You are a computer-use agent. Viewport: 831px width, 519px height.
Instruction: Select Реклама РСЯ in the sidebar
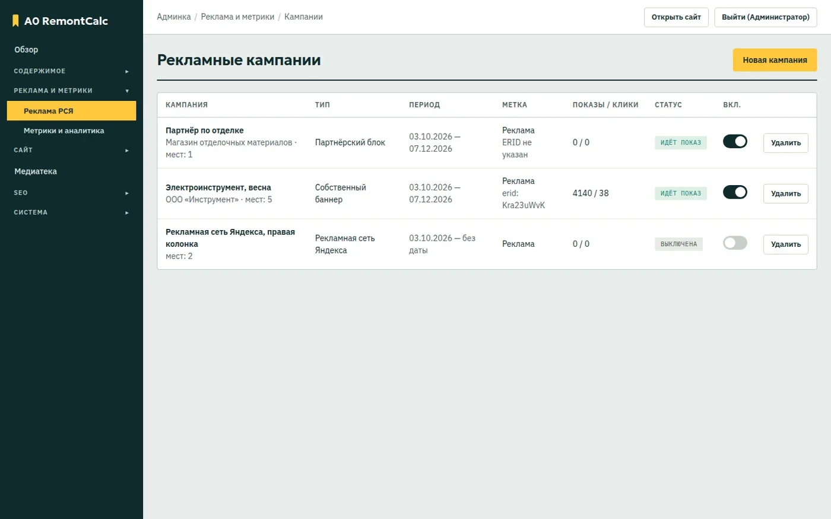71,111
